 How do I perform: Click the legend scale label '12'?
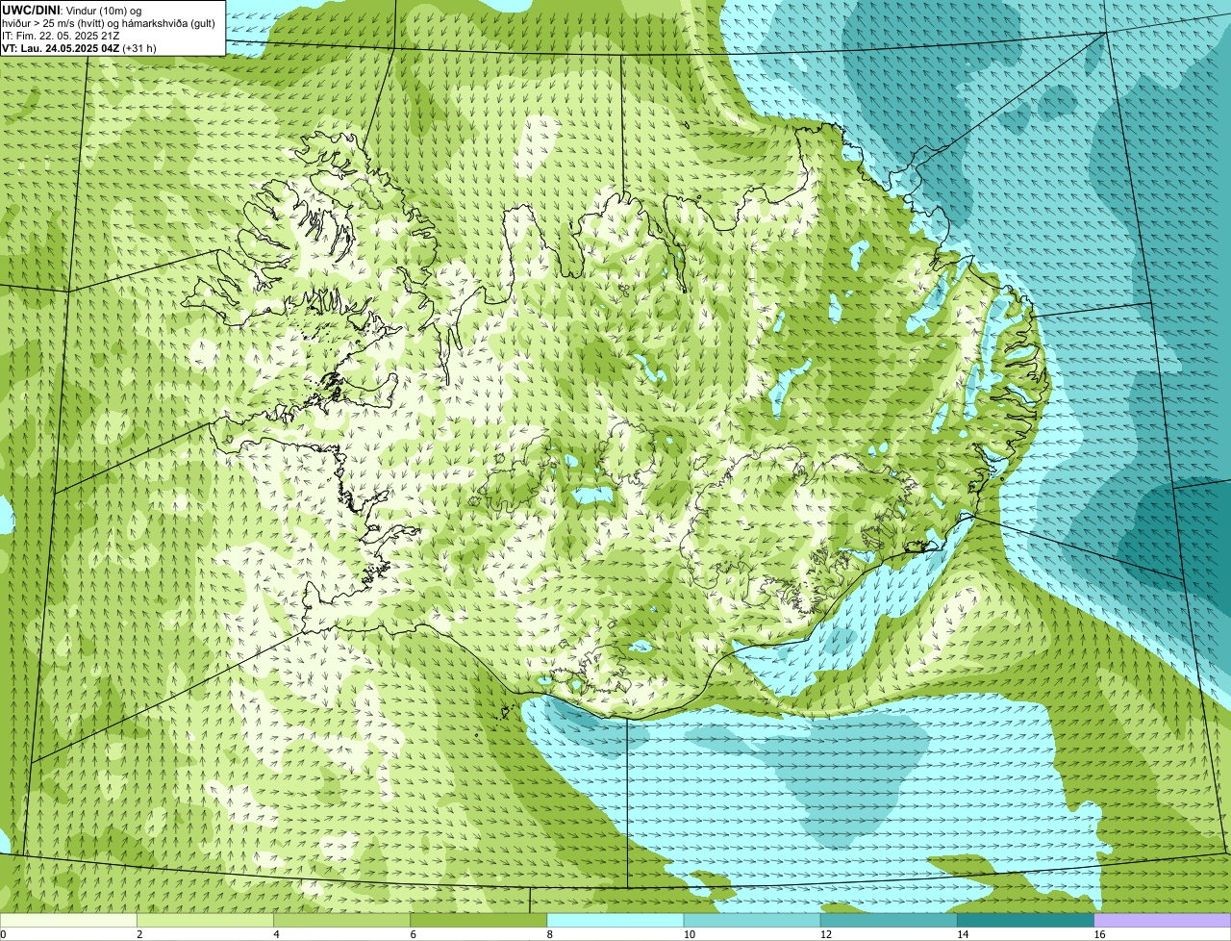tap(825, 934)
